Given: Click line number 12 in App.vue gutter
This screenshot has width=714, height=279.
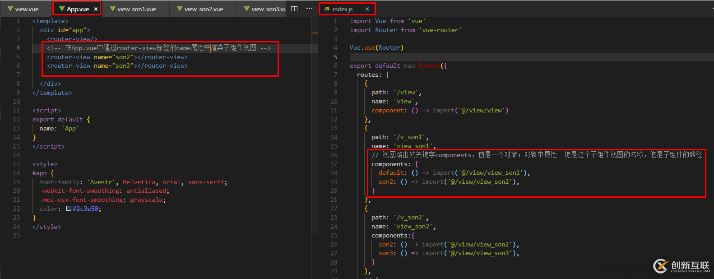Looking at the screenshot, I should tap(17, 119).
